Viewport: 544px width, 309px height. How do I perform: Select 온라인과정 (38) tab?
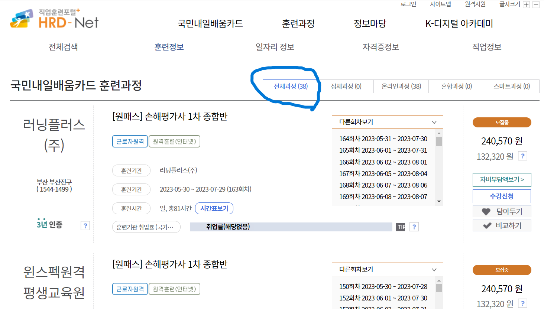click(x=401, y=86)
